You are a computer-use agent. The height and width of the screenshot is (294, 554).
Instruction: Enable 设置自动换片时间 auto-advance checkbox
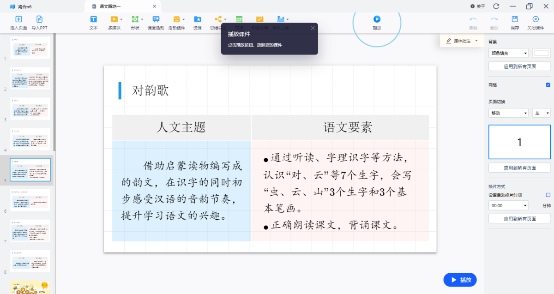548,195
